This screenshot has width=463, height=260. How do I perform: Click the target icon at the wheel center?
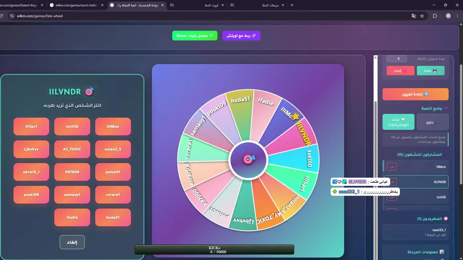(x=248, y=159)
